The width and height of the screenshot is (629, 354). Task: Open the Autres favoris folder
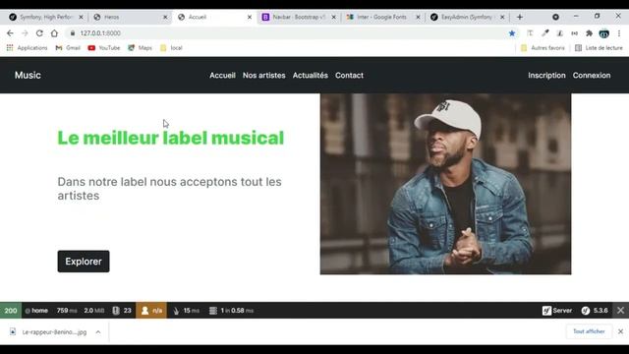(543, 48)
